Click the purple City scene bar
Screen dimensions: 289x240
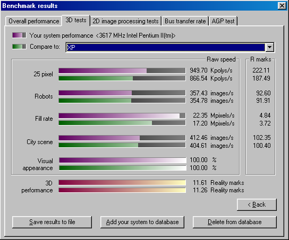(122, 138)
